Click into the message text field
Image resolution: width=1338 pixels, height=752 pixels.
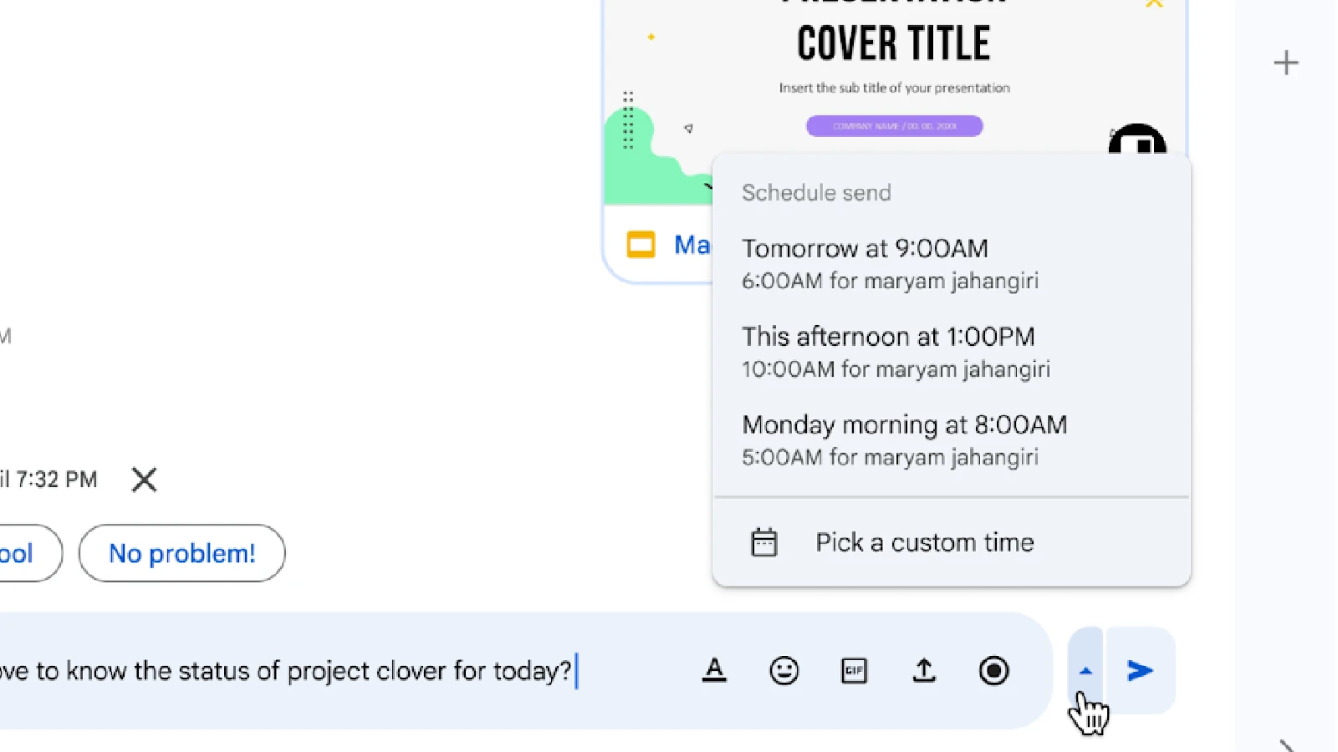(x=334, y=671)
